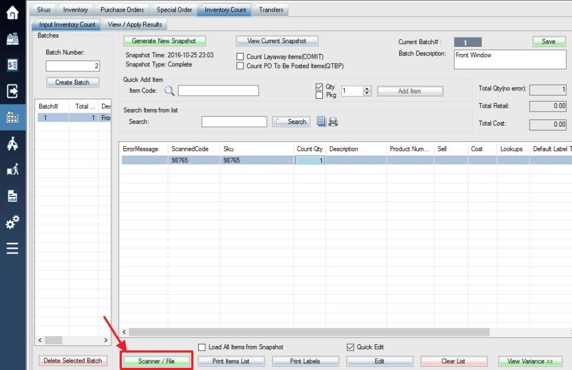Click the Scanner / File button

(x=156, y=360)
